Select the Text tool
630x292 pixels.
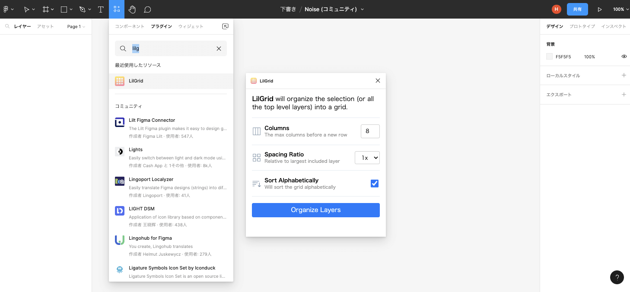[x=101, y=9]
